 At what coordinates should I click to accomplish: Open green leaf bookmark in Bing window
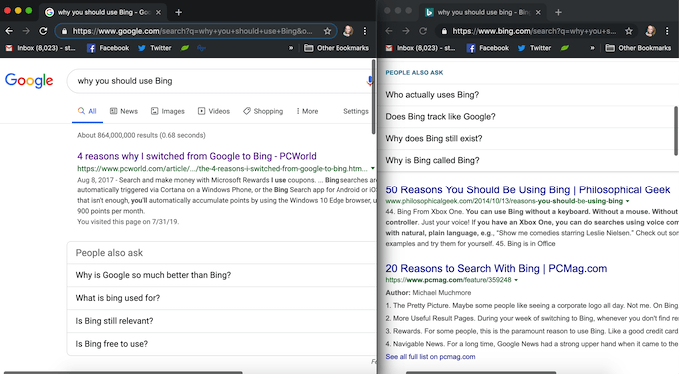(565, 48)
